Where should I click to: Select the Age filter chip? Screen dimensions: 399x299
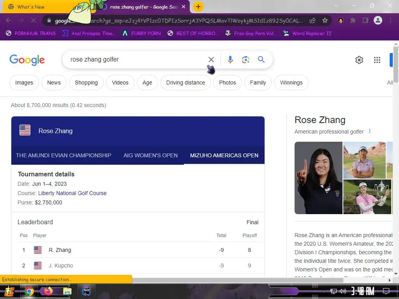click(x=147, y=83)
